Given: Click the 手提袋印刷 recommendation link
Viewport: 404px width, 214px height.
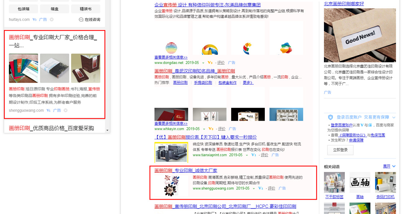Looking at the screenshot, I should click(x=203, y=83).
